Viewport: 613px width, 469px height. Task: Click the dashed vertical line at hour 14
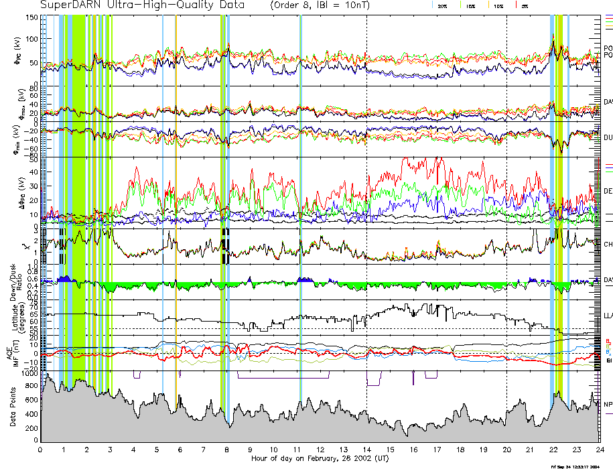pos(367,201)
